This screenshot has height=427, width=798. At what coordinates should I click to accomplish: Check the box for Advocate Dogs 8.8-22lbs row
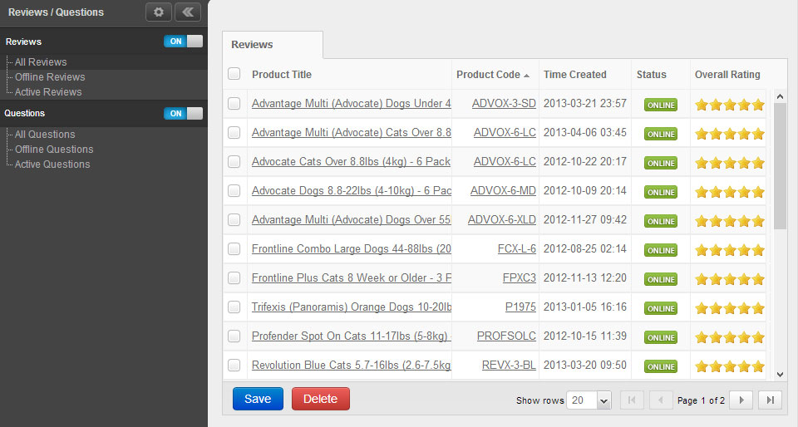coord(234,190)
